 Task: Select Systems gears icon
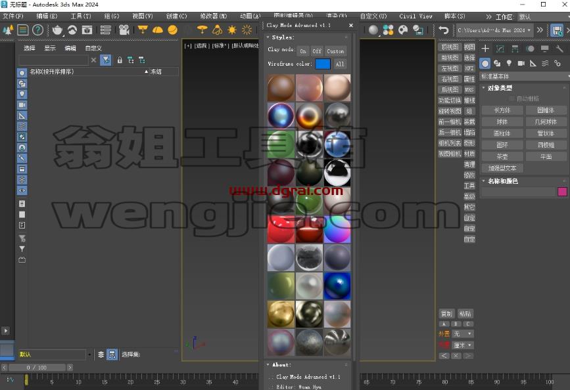click(x=558, y=64)
